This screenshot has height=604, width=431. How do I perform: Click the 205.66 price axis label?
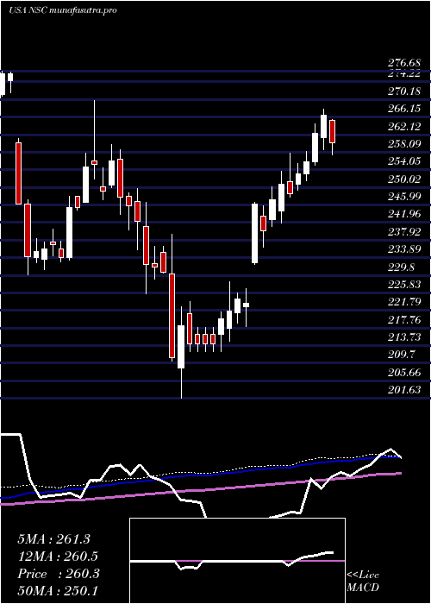coord(403,372)
